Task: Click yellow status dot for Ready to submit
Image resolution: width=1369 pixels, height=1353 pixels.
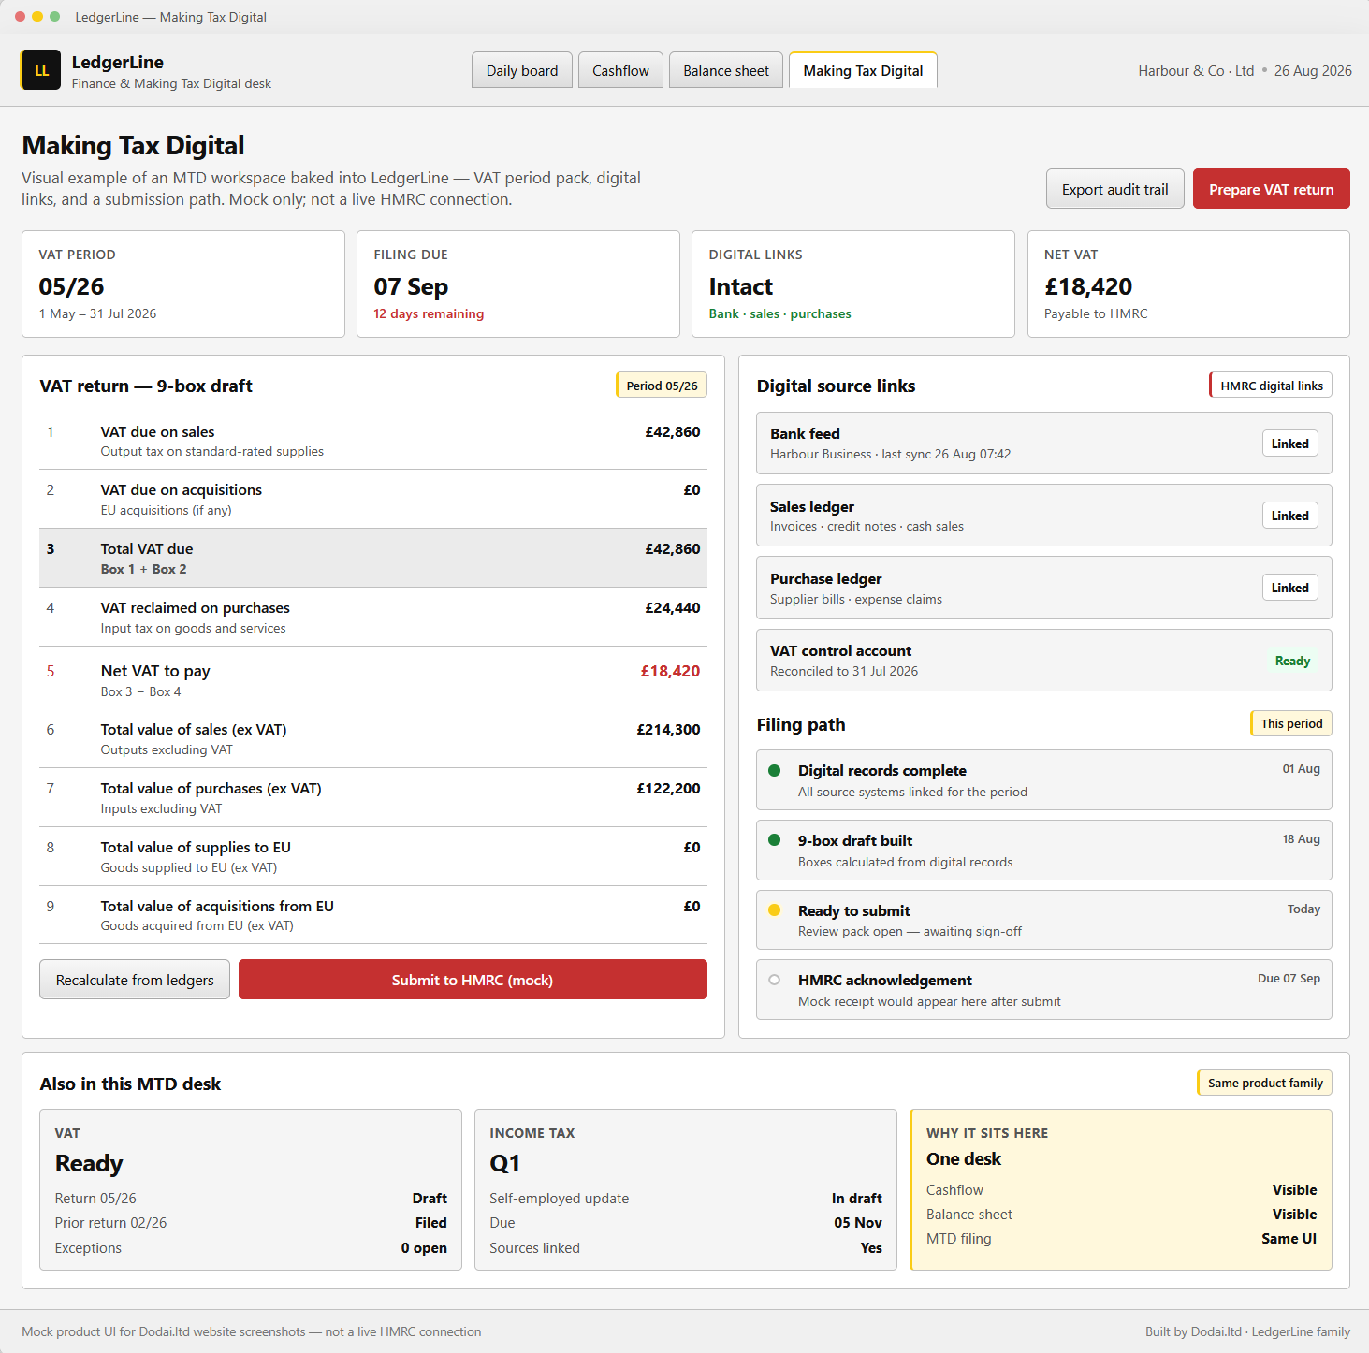Action: point(774,910)
